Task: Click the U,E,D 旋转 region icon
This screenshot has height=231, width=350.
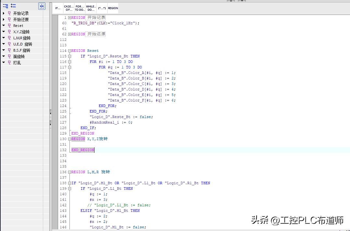Action: pyautogui.click(x=9, y=44)
